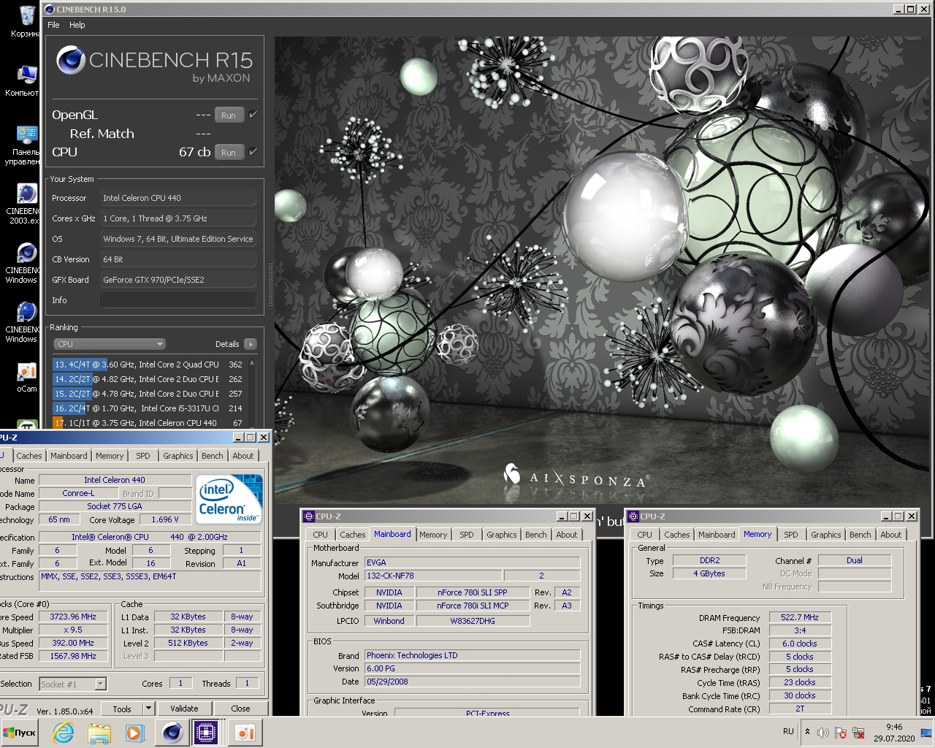Open Windows Media Player taskbar icon
The image size is (935, 748).
point(134,733)
